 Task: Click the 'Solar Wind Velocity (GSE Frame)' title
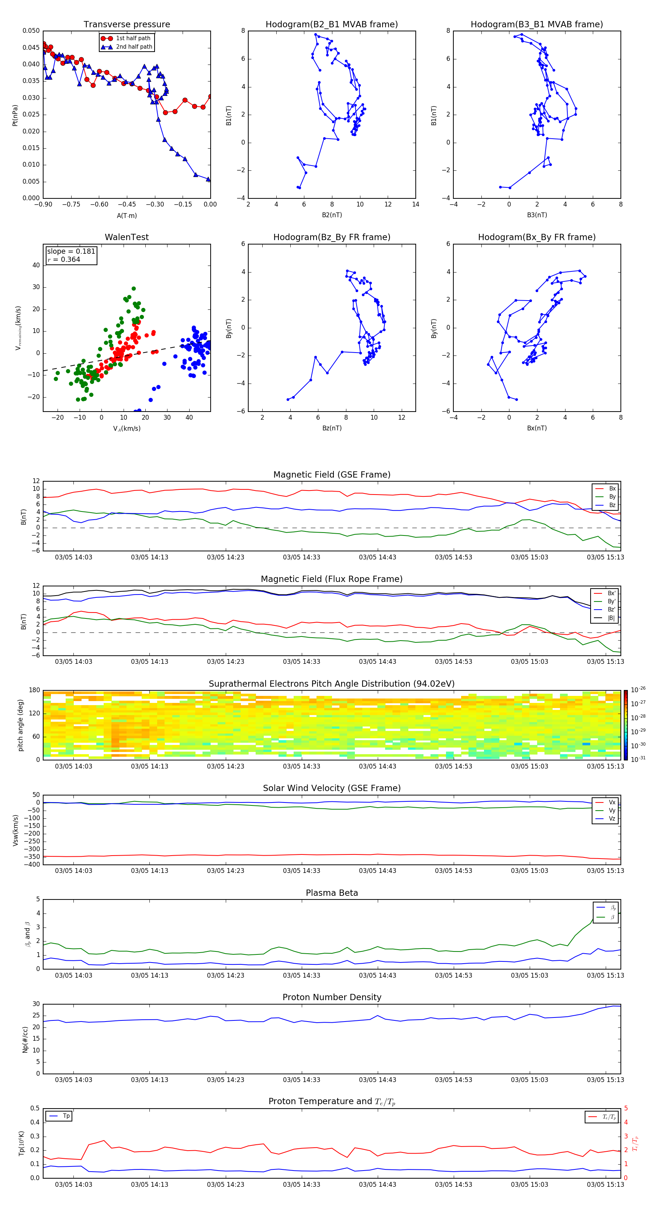pyautogui.click(x=332, y=788)
